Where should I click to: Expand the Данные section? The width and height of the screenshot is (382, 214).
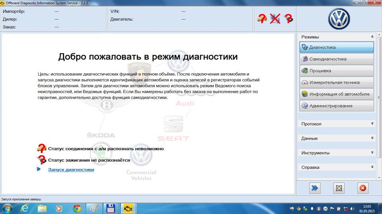pos(372,138)
